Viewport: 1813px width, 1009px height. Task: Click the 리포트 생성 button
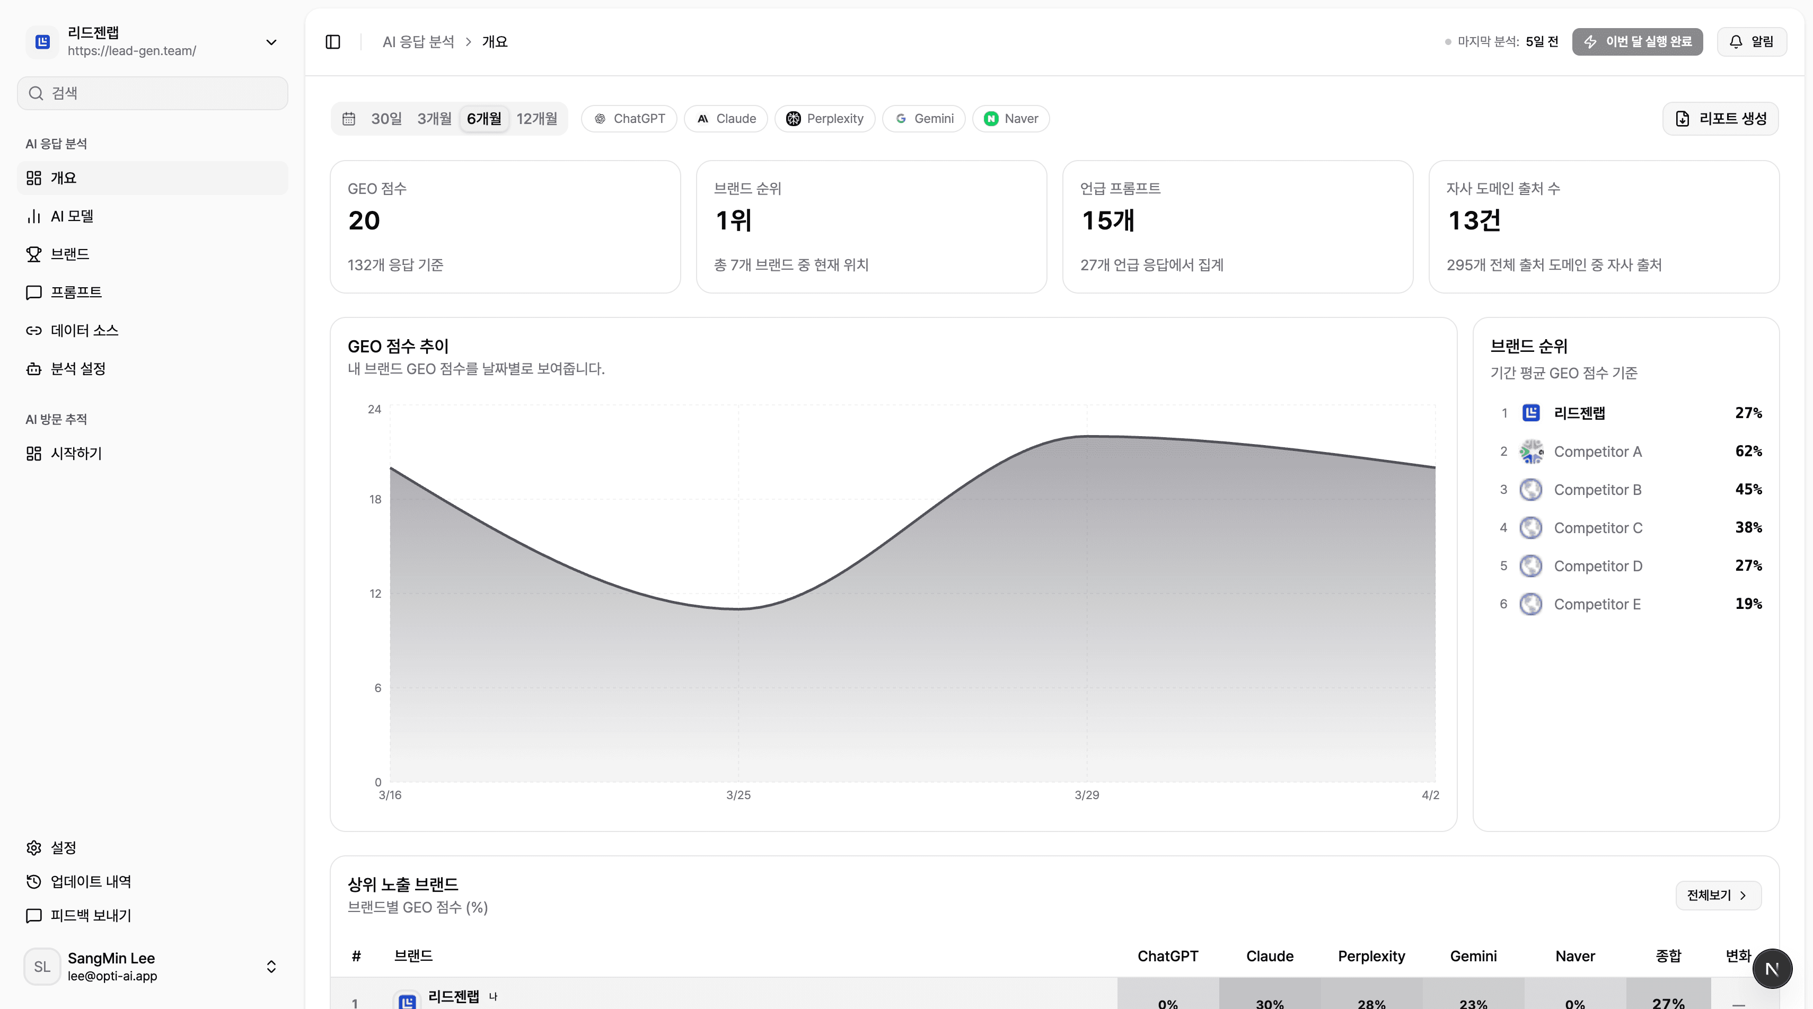point(1721,118)
